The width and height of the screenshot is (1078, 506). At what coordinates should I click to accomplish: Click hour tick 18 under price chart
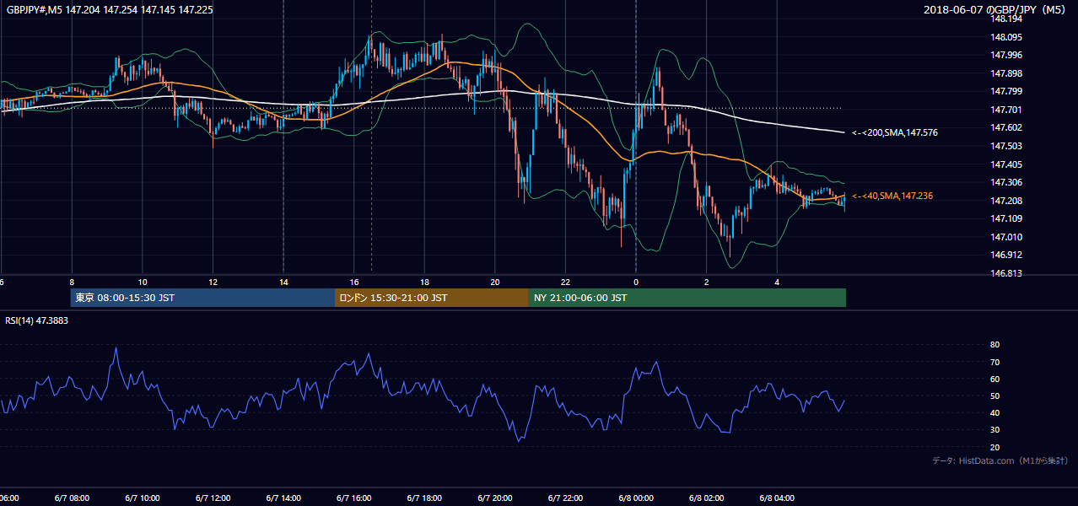[424, 283]
